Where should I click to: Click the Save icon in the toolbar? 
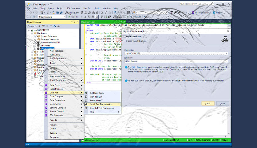pyautogui.click(x=57, y=13)
